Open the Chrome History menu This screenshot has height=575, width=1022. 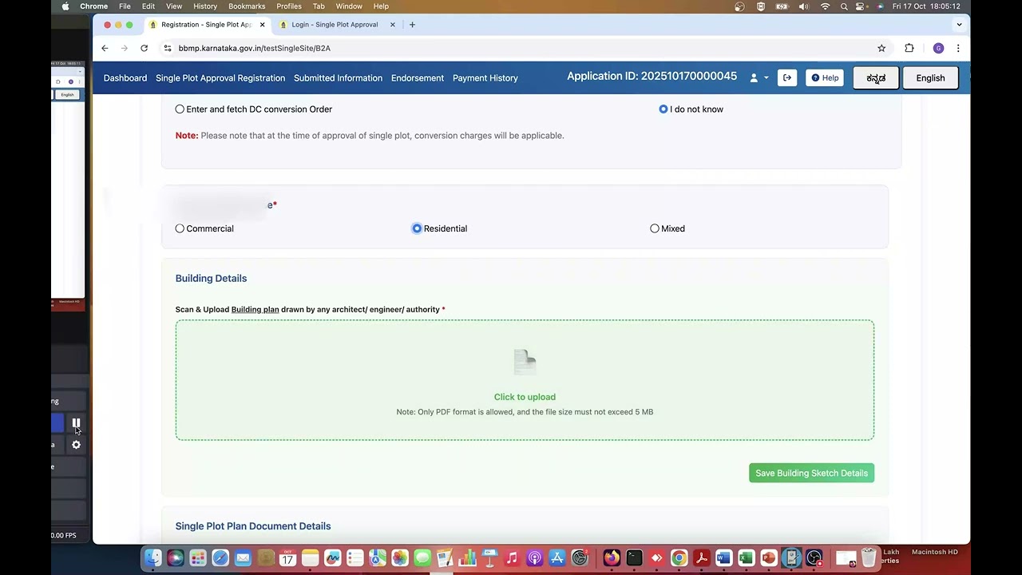pos(205,6)
